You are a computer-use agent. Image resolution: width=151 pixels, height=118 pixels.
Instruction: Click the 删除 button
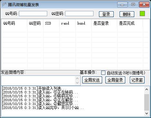pyautogui.click(x=127, y=14)
